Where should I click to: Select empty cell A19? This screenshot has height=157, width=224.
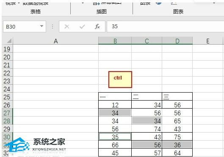[56, 49]
